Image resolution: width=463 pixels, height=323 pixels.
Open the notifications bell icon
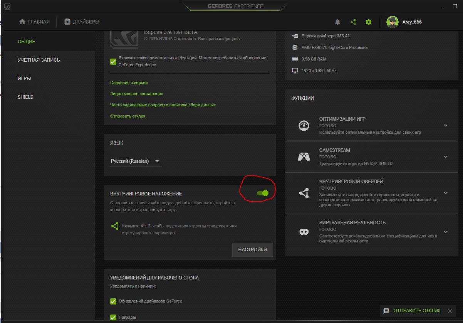(x=338, y=22)
